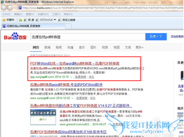
Task: Expand the 更多» search categories
Action: 139,47
